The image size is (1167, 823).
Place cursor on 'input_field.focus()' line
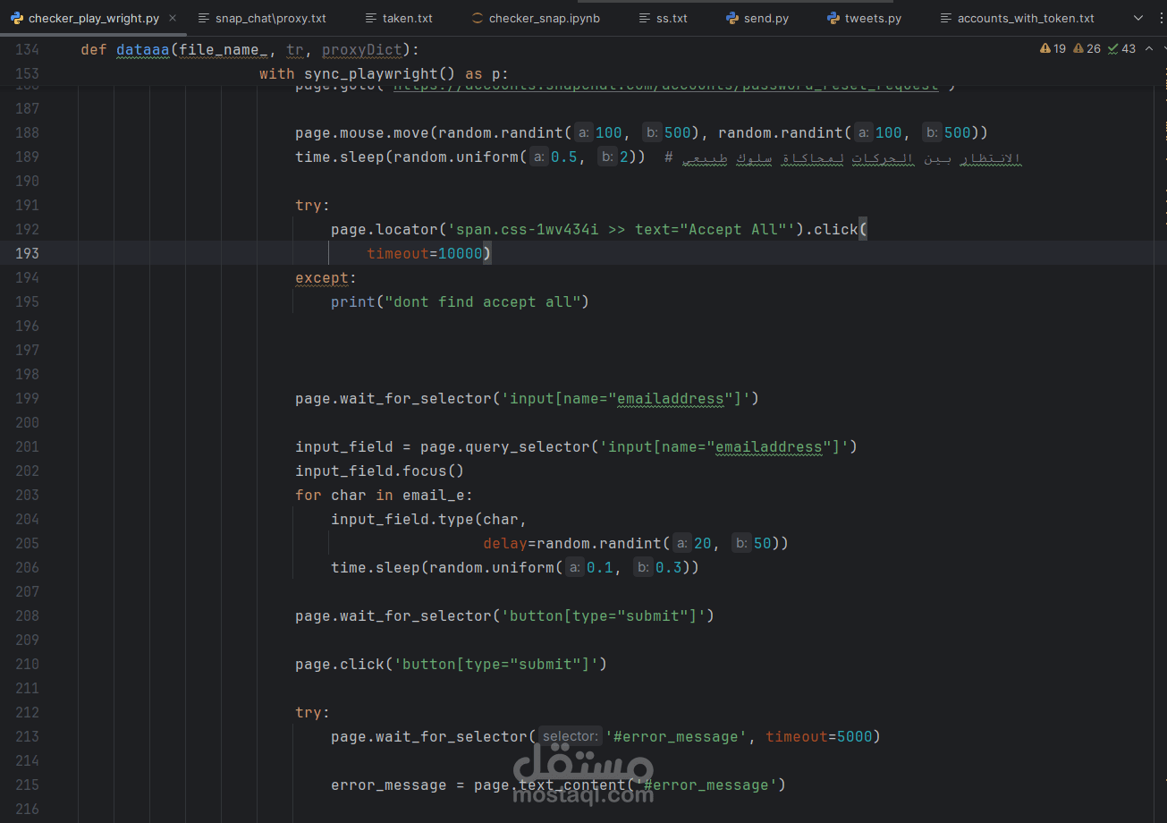click(x=380, y=471)
